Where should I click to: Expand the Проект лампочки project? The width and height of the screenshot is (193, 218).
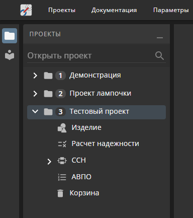coord(35,94)
